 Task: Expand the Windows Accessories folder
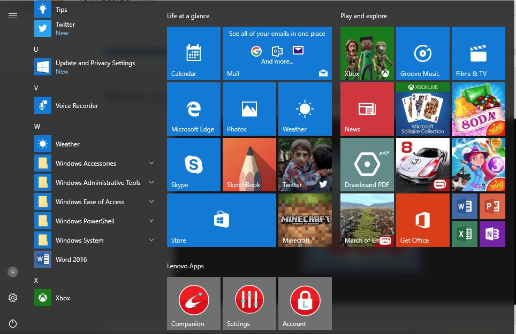[94, 164]
